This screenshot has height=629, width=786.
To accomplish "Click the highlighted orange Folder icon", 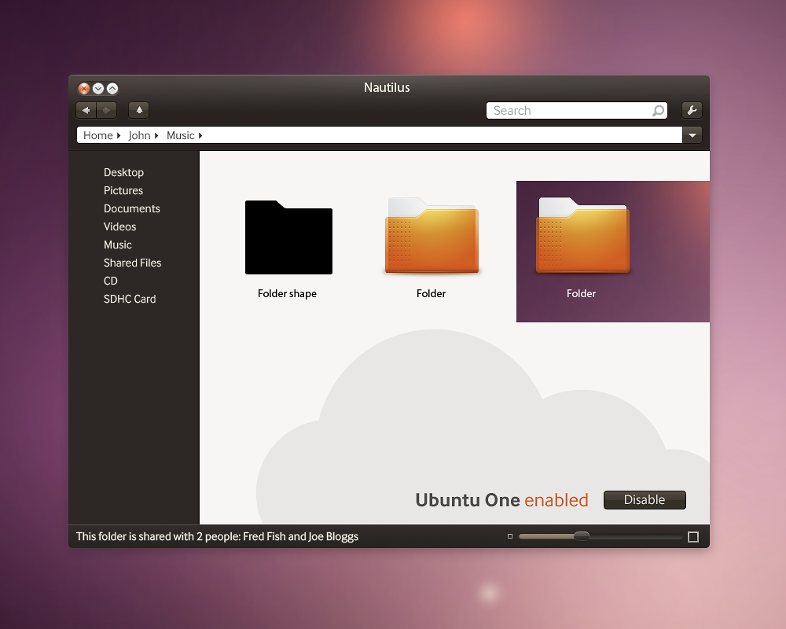I will (x=582, y=235).
